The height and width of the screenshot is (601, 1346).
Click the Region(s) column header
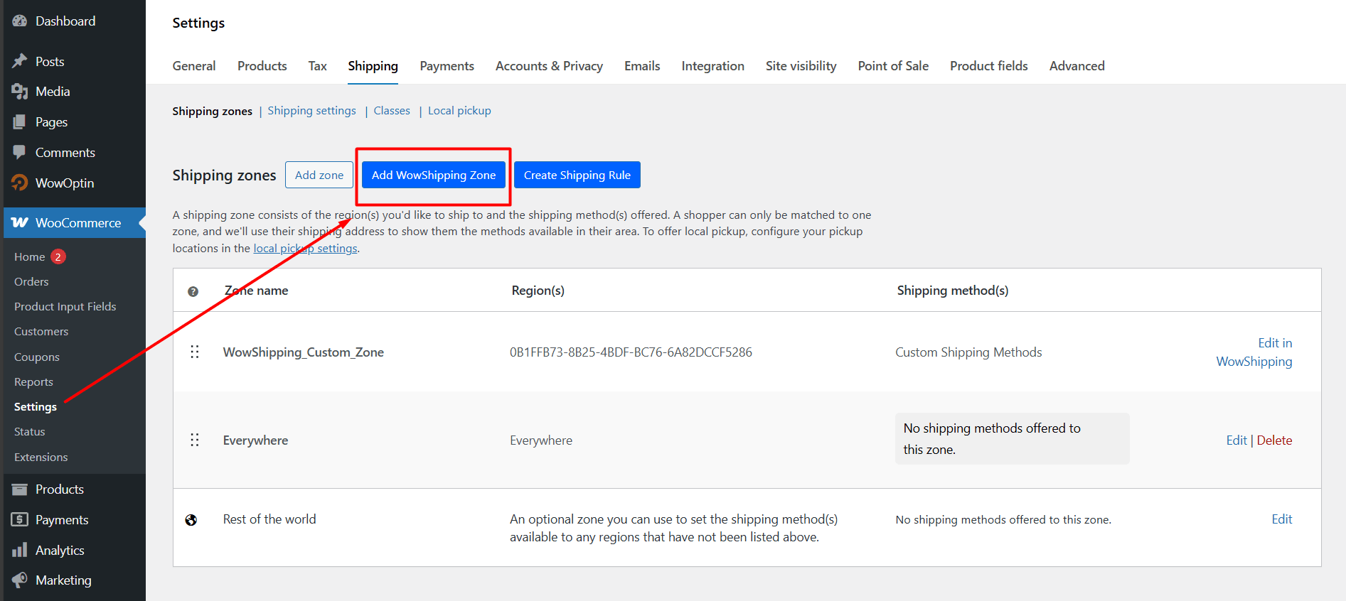[538, 291]
